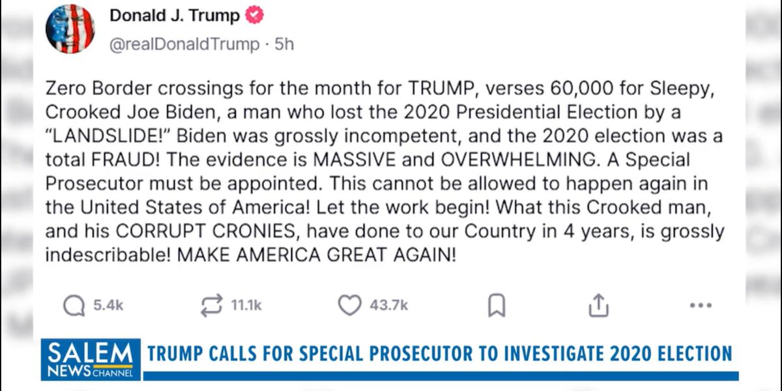Like the post with the heart icon
Viewport: 782px width, 391px height.
(350, 305)
